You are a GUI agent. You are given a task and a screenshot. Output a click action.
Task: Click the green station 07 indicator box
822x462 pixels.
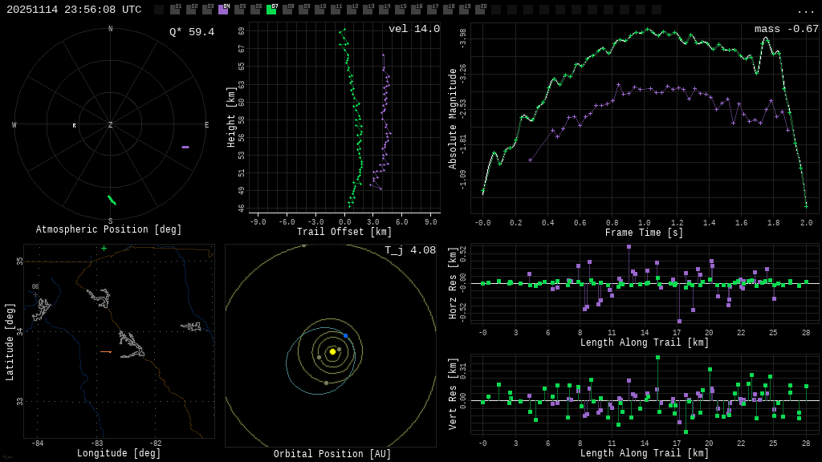[x=271, y=10]
